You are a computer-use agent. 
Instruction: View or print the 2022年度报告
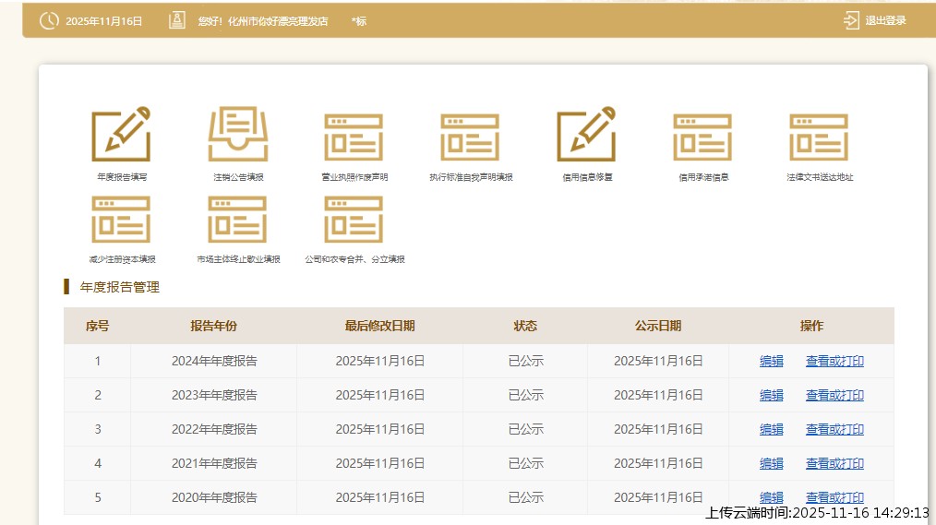834,430
